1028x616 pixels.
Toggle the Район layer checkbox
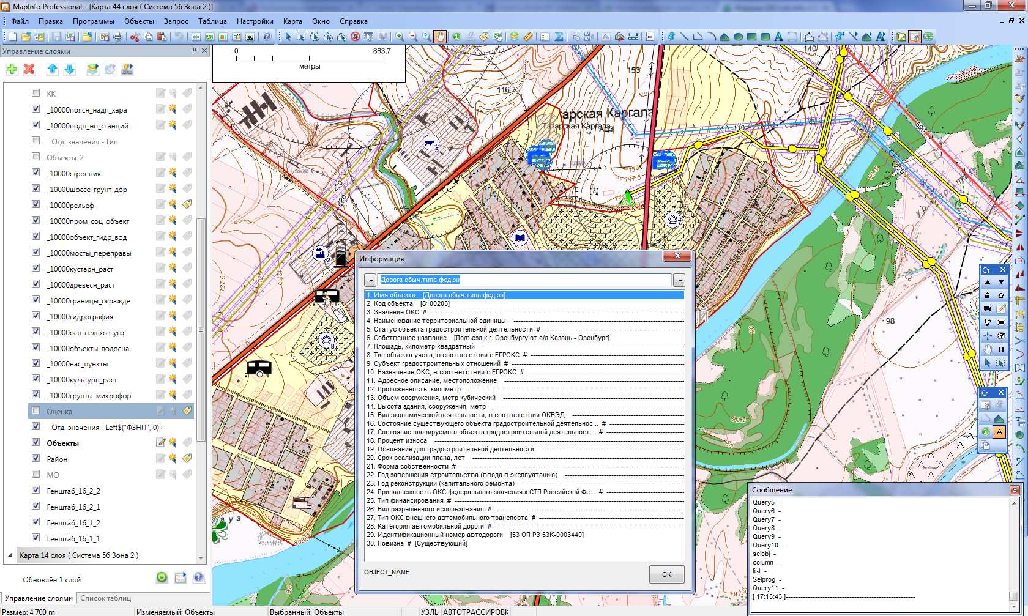(x=35, y=458)
